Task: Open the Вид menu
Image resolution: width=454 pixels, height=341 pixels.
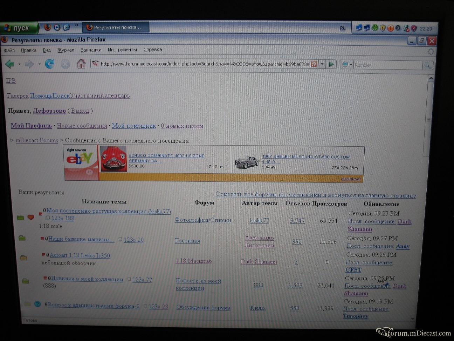Action: [x=47, y=50]
